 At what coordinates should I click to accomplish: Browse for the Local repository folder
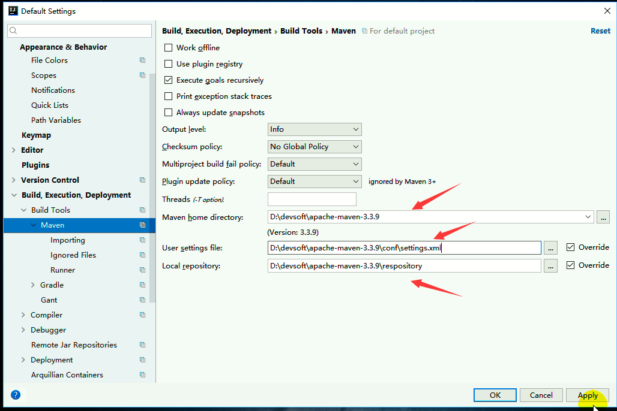click(550, 265)
